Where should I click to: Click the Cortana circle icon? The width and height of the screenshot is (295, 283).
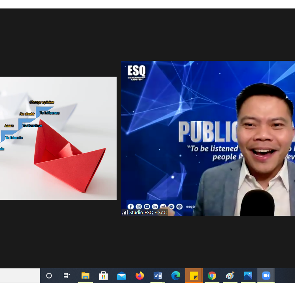pyautogui.click(x=49, y=276)
